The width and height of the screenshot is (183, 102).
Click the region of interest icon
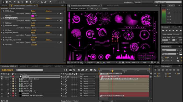pyautogui.click(x=120, y=62)
